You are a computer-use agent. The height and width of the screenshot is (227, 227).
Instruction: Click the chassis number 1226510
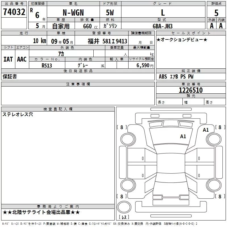click(191, 90)
